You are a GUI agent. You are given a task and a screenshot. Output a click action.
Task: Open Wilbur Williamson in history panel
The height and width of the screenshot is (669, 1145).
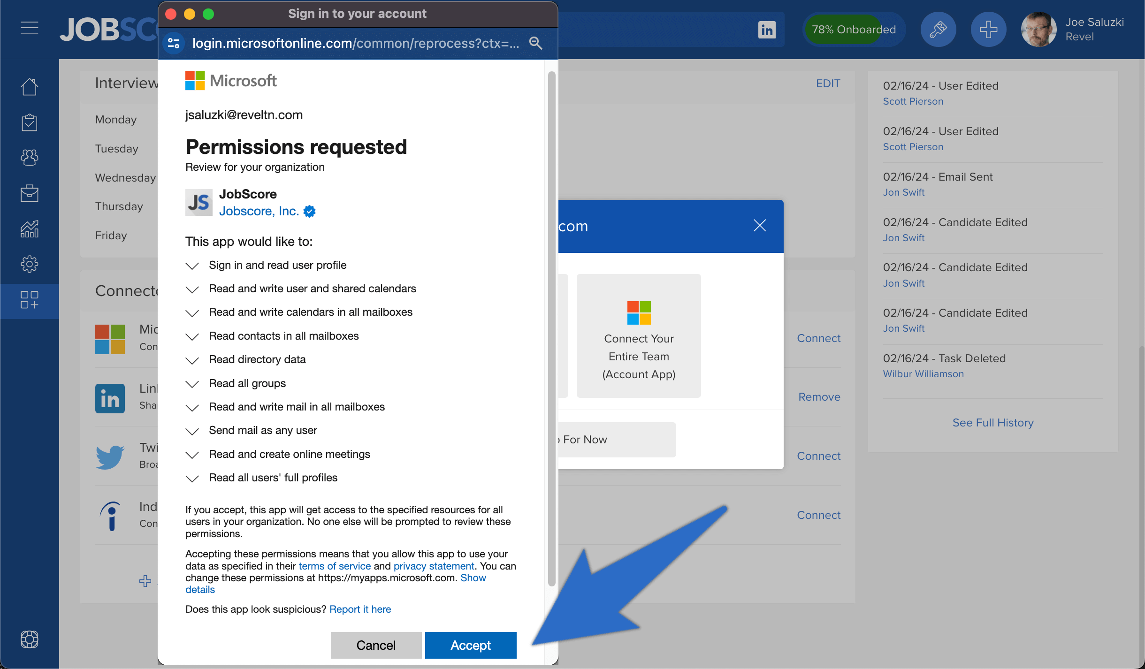923,374
